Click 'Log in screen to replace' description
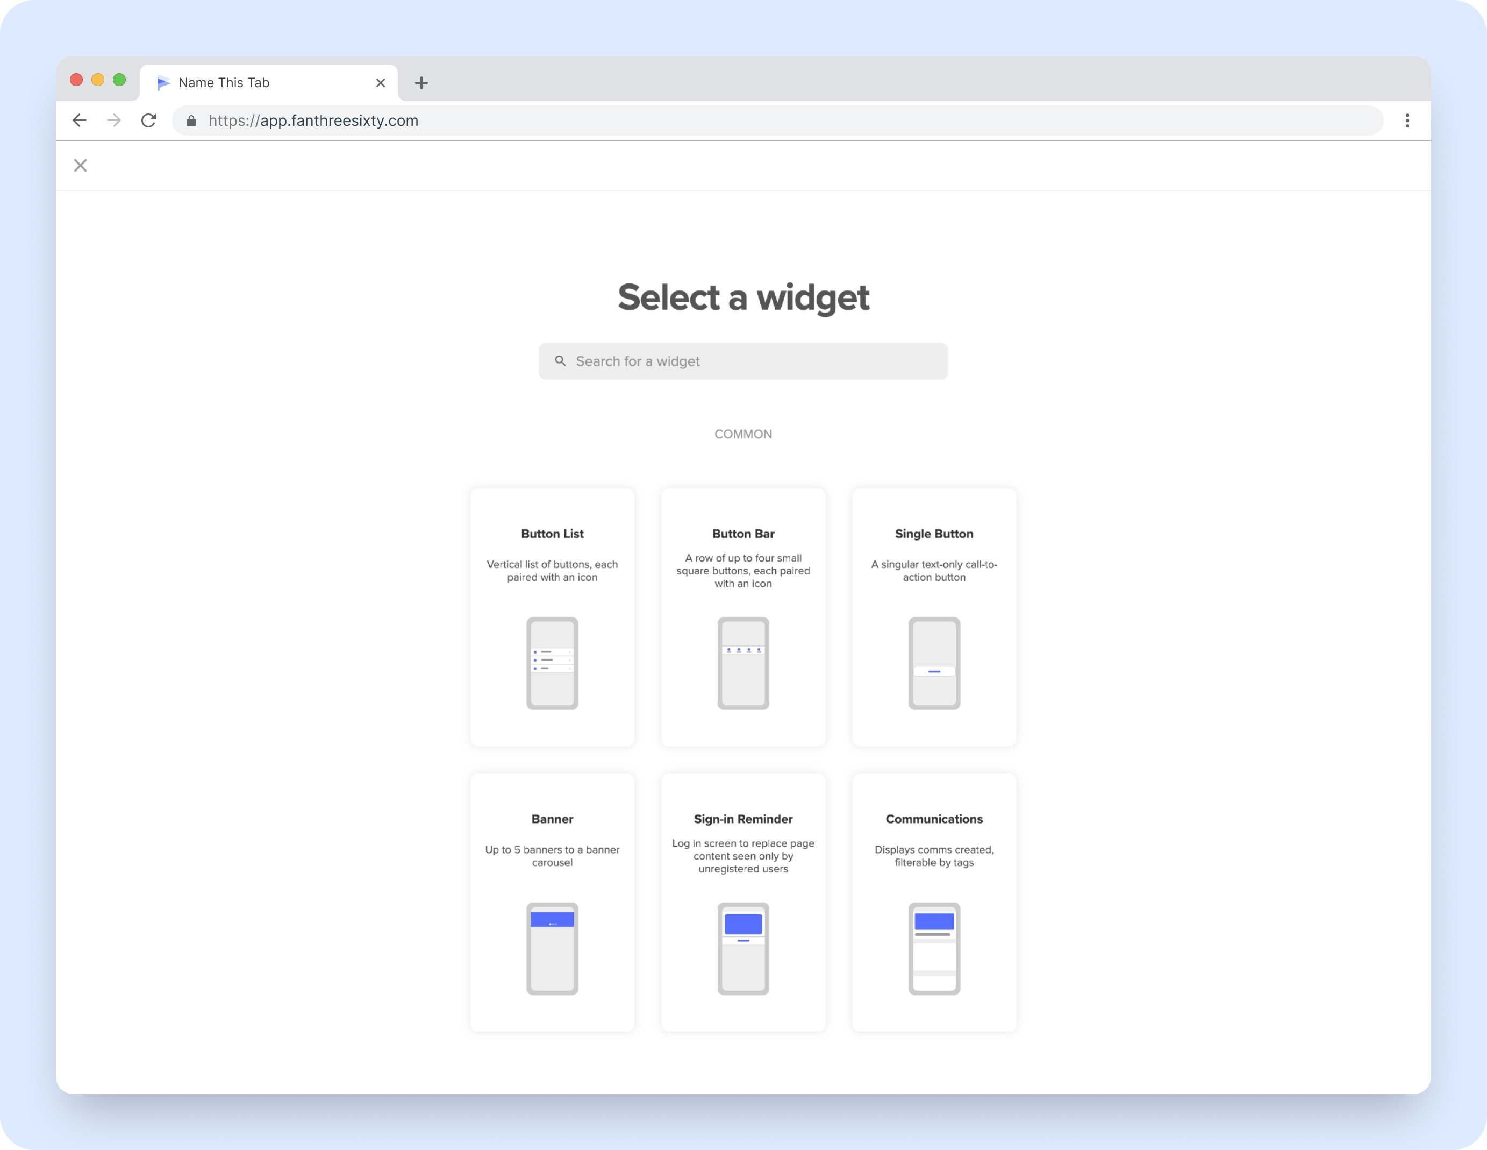1487x1150 pixels. [x=743, y=856]
